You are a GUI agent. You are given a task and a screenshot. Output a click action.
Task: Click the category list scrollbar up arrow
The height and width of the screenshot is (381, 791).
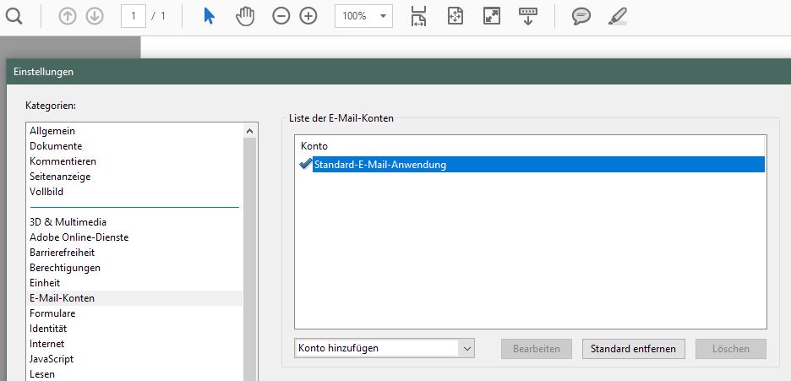point(249,131)
